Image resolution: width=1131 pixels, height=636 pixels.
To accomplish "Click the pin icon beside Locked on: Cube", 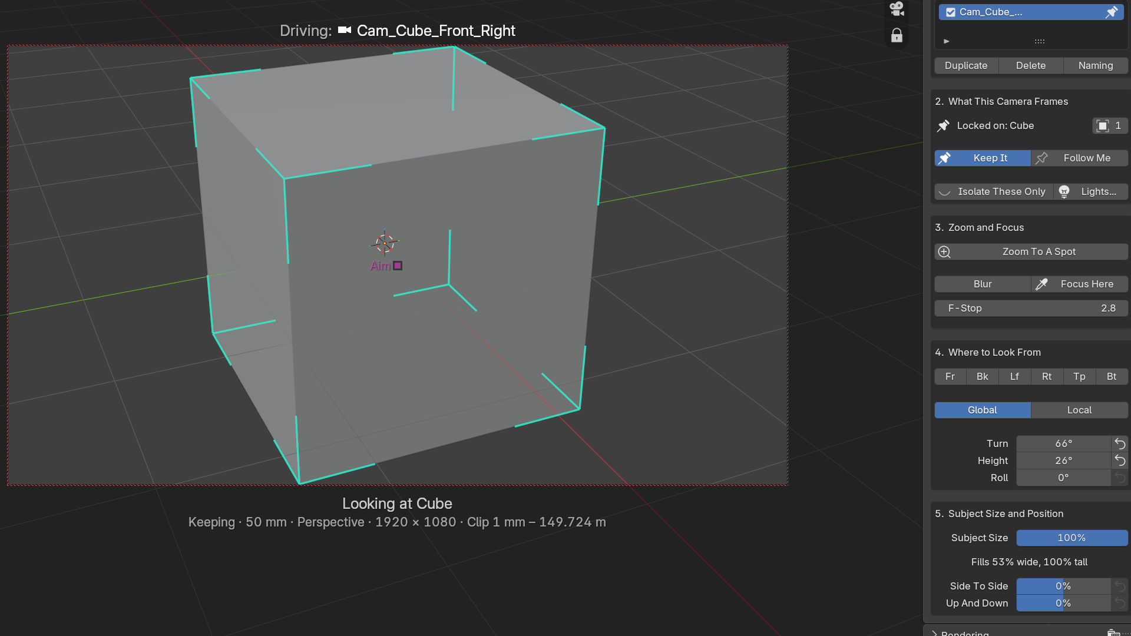I will coord(943,126).
